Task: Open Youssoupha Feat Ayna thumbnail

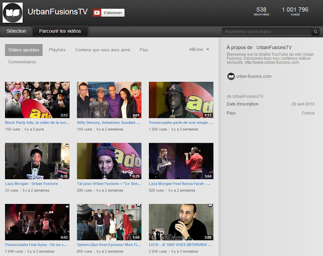Action: click(x=37, y=222)
